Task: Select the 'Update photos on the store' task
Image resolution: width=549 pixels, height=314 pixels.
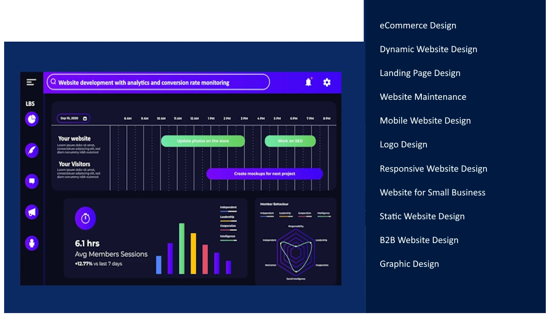Action: coord(203,141)
